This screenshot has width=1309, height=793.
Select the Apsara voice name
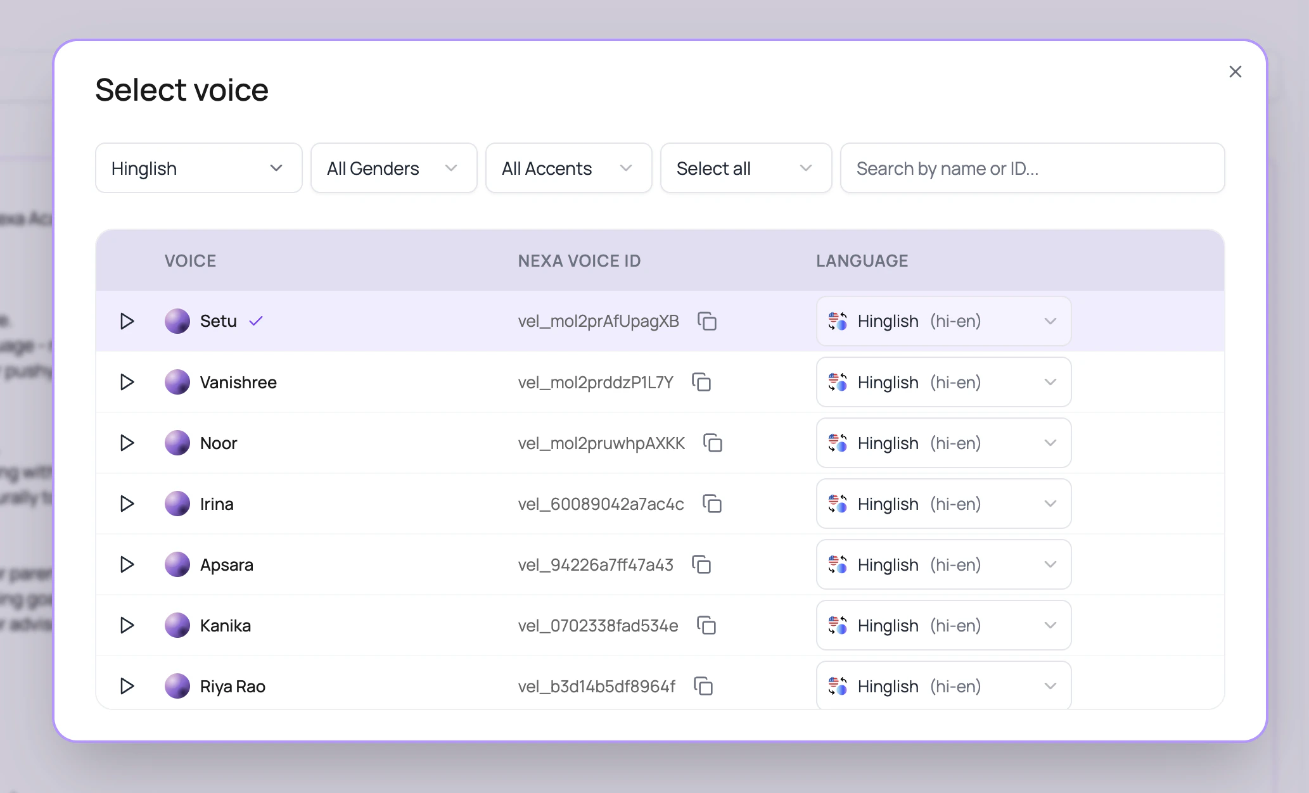(227, 564)
